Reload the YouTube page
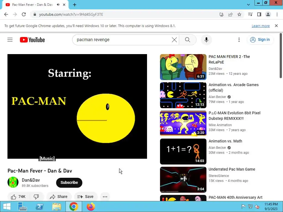The height and width of the screenshot is (212, 283). (x=24, y=14)
